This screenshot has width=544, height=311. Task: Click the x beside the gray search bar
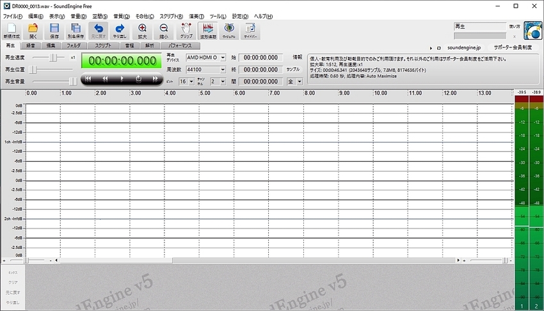[515, 36]
